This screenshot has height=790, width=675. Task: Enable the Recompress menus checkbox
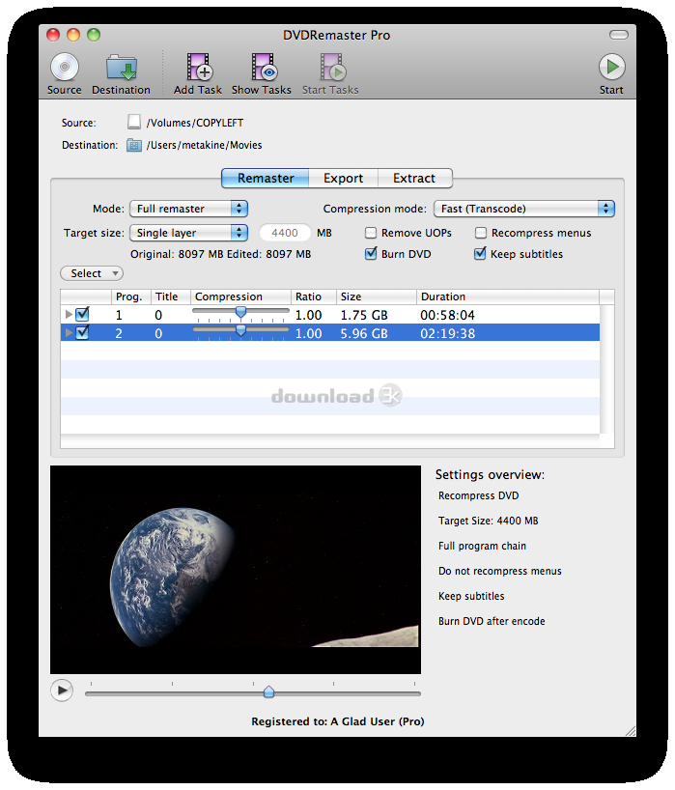click(x=481, y=233)
